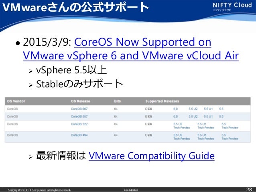Click the Bits column header

[x=118, y=101]
